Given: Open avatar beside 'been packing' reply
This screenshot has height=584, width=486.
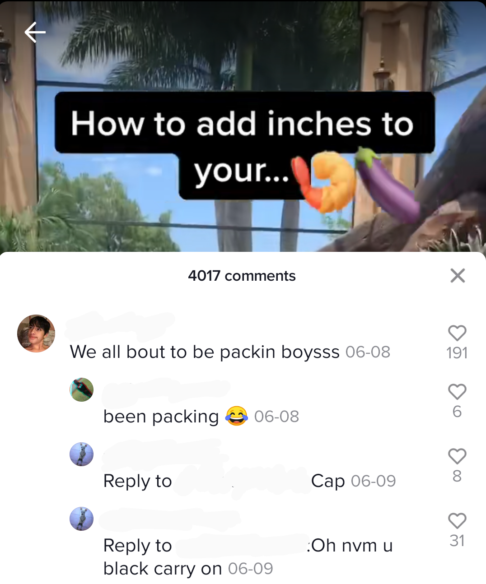Looking at the screenshot, I should point(82,389).
